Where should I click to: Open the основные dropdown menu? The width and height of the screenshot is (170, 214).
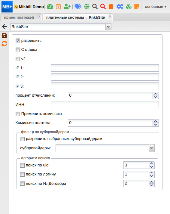click(x=155, y=7)
